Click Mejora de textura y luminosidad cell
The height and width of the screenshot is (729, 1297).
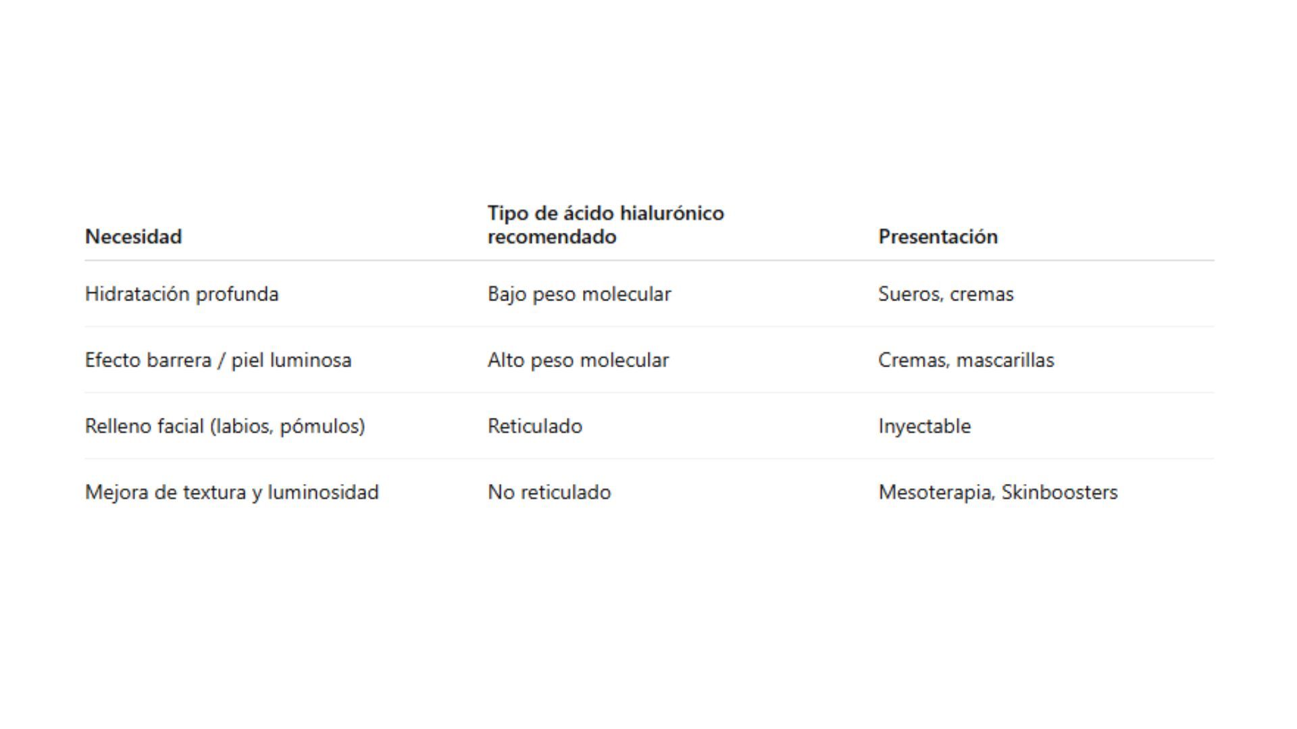(232, 493)
